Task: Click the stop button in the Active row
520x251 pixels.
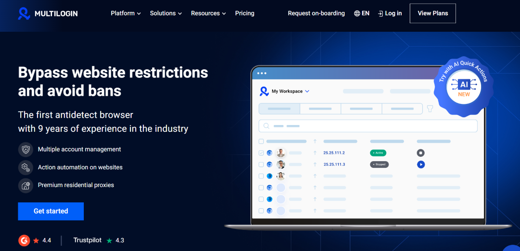Action: 421,153
